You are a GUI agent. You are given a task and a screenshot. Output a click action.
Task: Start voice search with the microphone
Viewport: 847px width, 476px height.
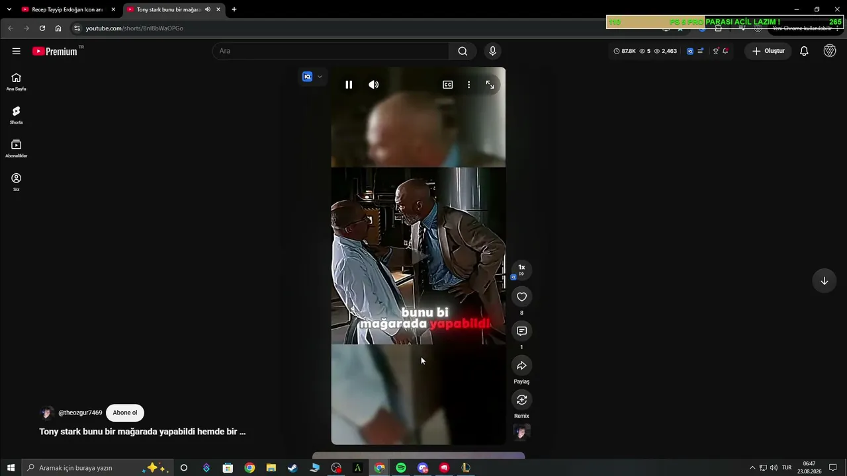pos(492,51)
